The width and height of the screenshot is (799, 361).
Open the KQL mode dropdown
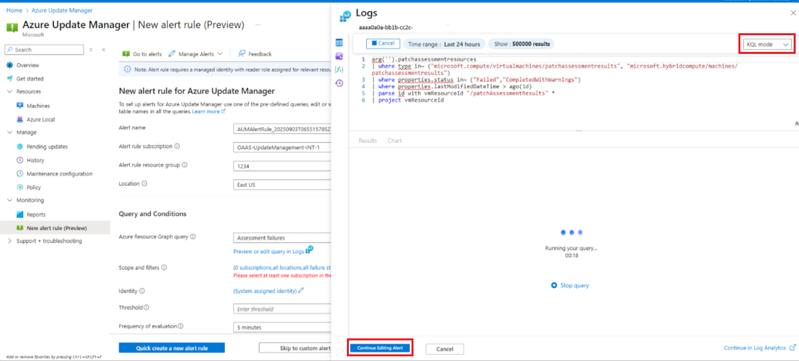click(x=768, y=44)
